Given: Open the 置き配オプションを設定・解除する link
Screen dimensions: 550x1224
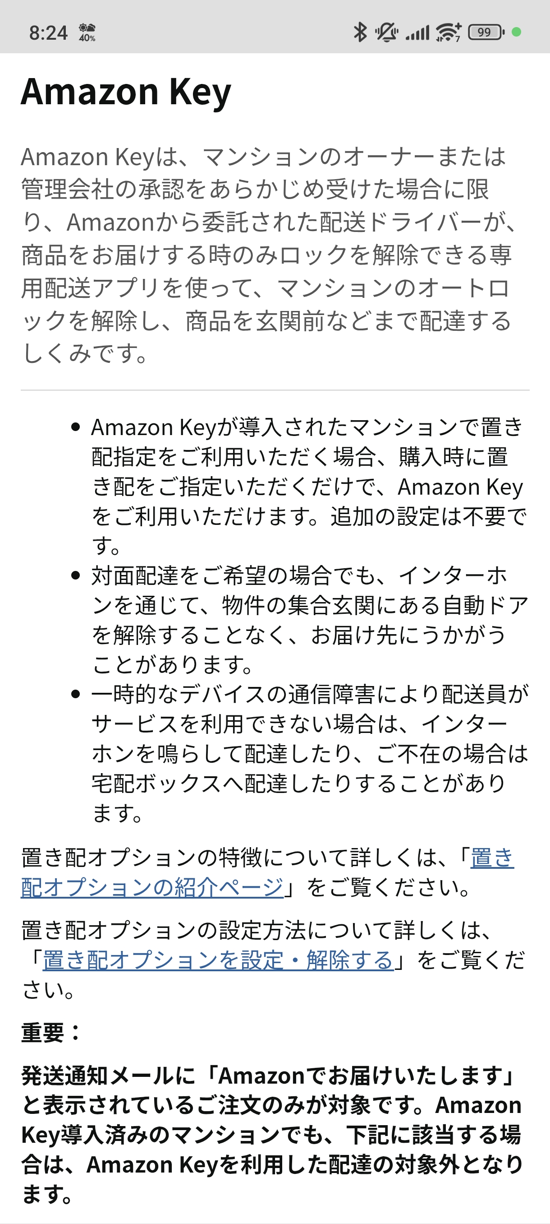Looking at the screenshot, I should 218,960.
